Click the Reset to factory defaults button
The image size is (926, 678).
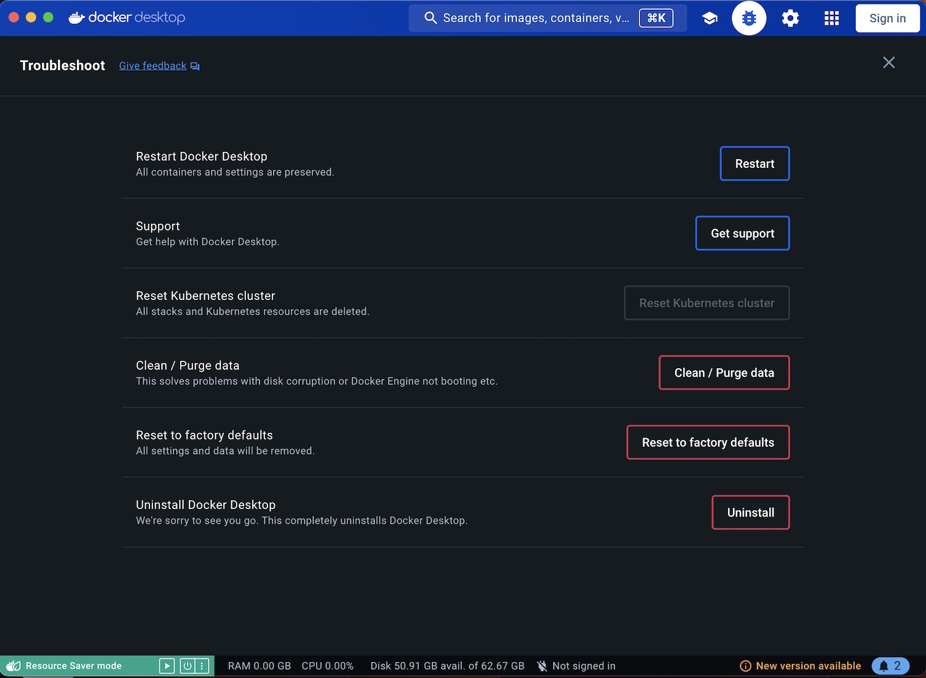click(x=708, y=443)
